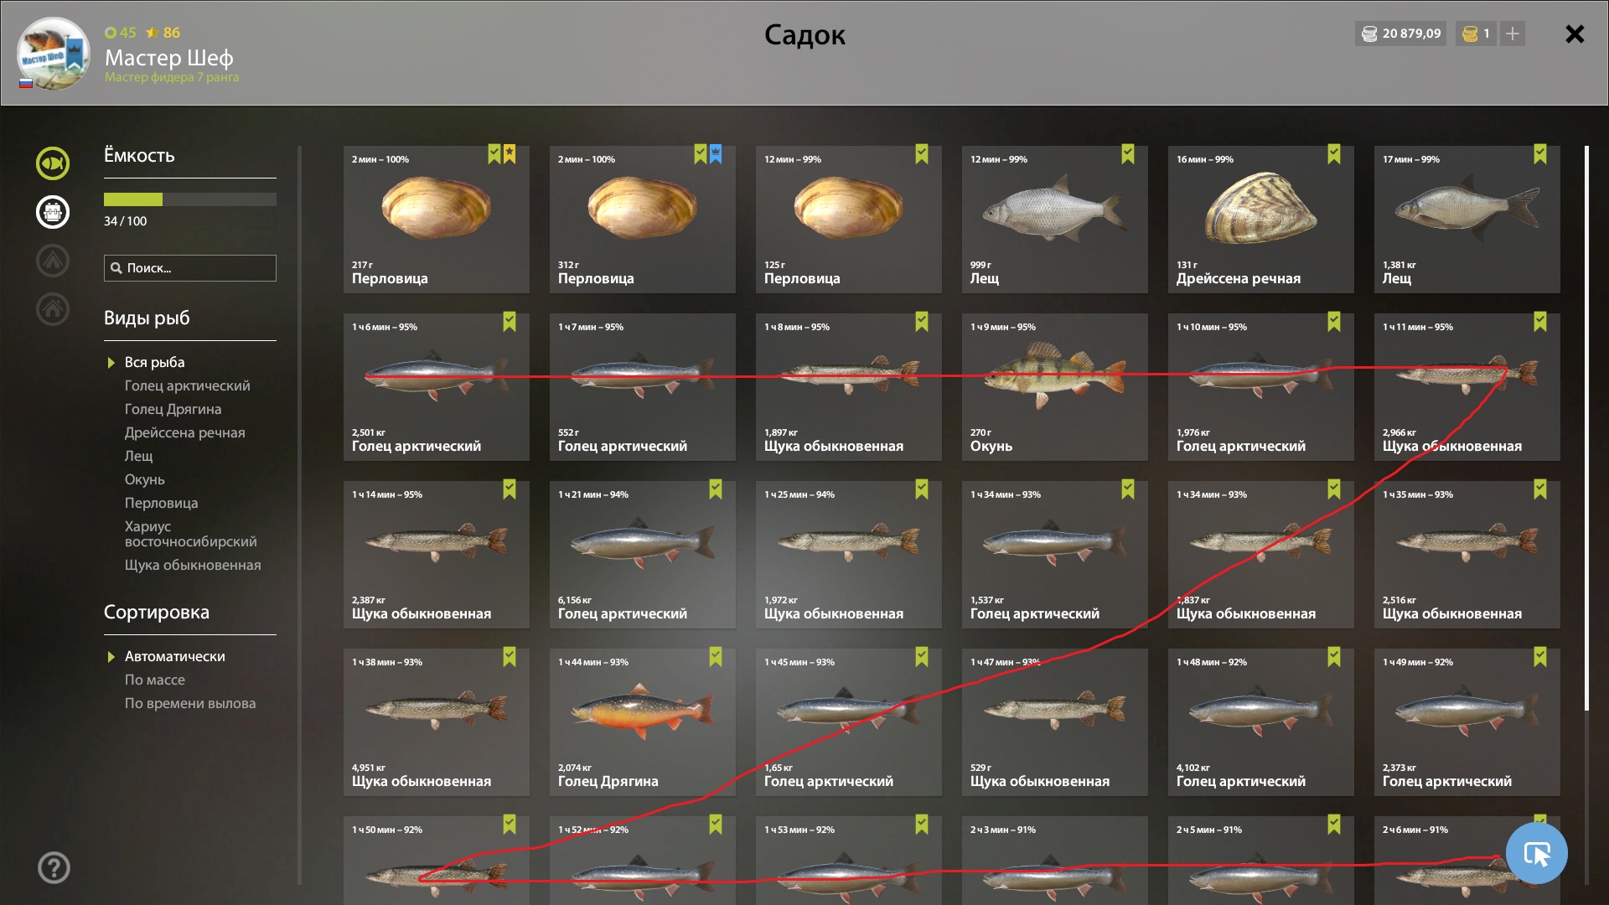1609x905 pixels.
Task: Select the house icon in the sidebar
Action: 52,309
